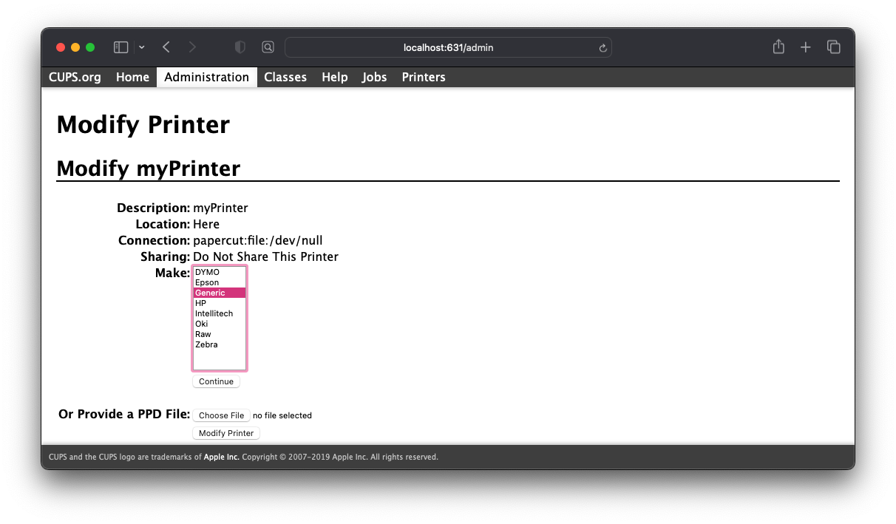Open the Help tab
The width and height of the screenshot is (896, 524).
point(334,77)
